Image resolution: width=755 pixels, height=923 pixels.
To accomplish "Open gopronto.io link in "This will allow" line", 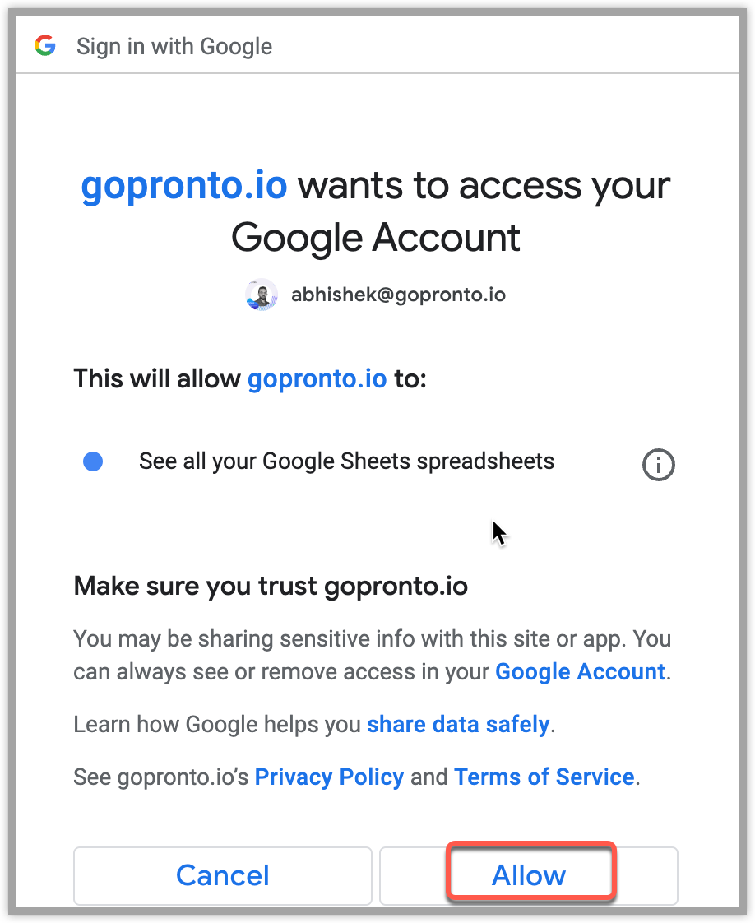I will pyautogui.click(x=317, y=378).
